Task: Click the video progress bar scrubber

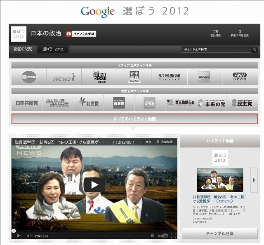Action: pos(14,231)
